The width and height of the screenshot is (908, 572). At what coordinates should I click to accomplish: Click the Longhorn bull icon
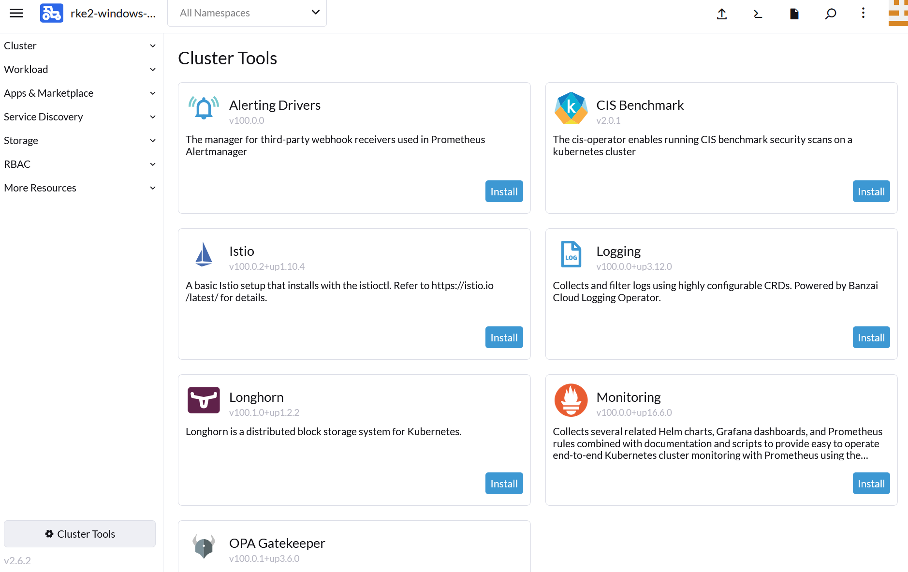coord(204,400)
